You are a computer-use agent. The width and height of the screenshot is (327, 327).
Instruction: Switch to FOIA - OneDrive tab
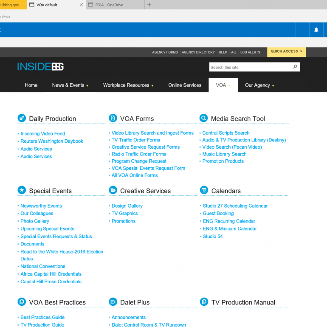[x=115, y=5]
